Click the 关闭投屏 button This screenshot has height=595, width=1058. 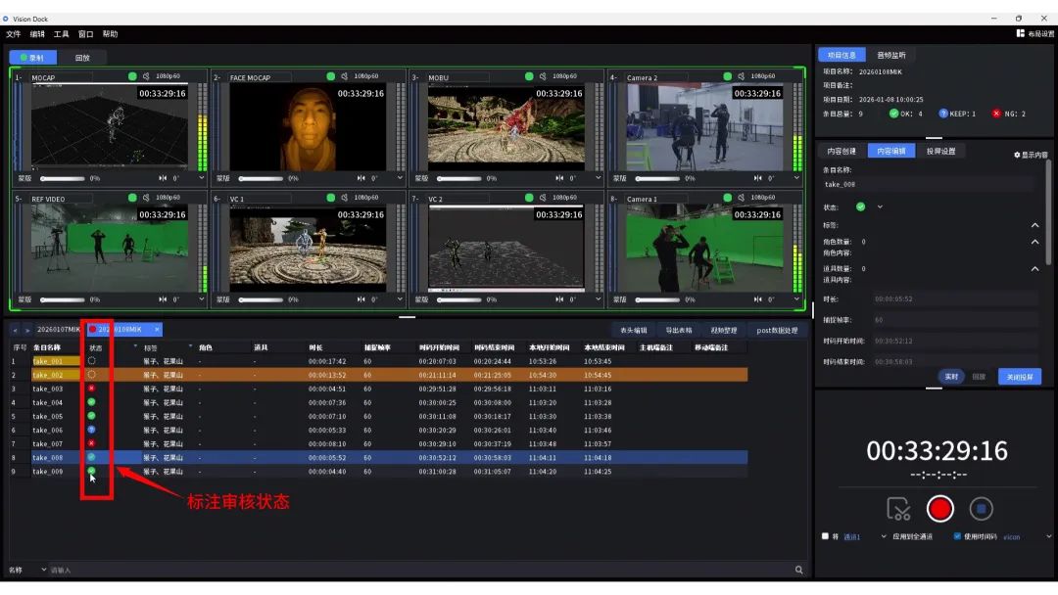click(1020, 377)
